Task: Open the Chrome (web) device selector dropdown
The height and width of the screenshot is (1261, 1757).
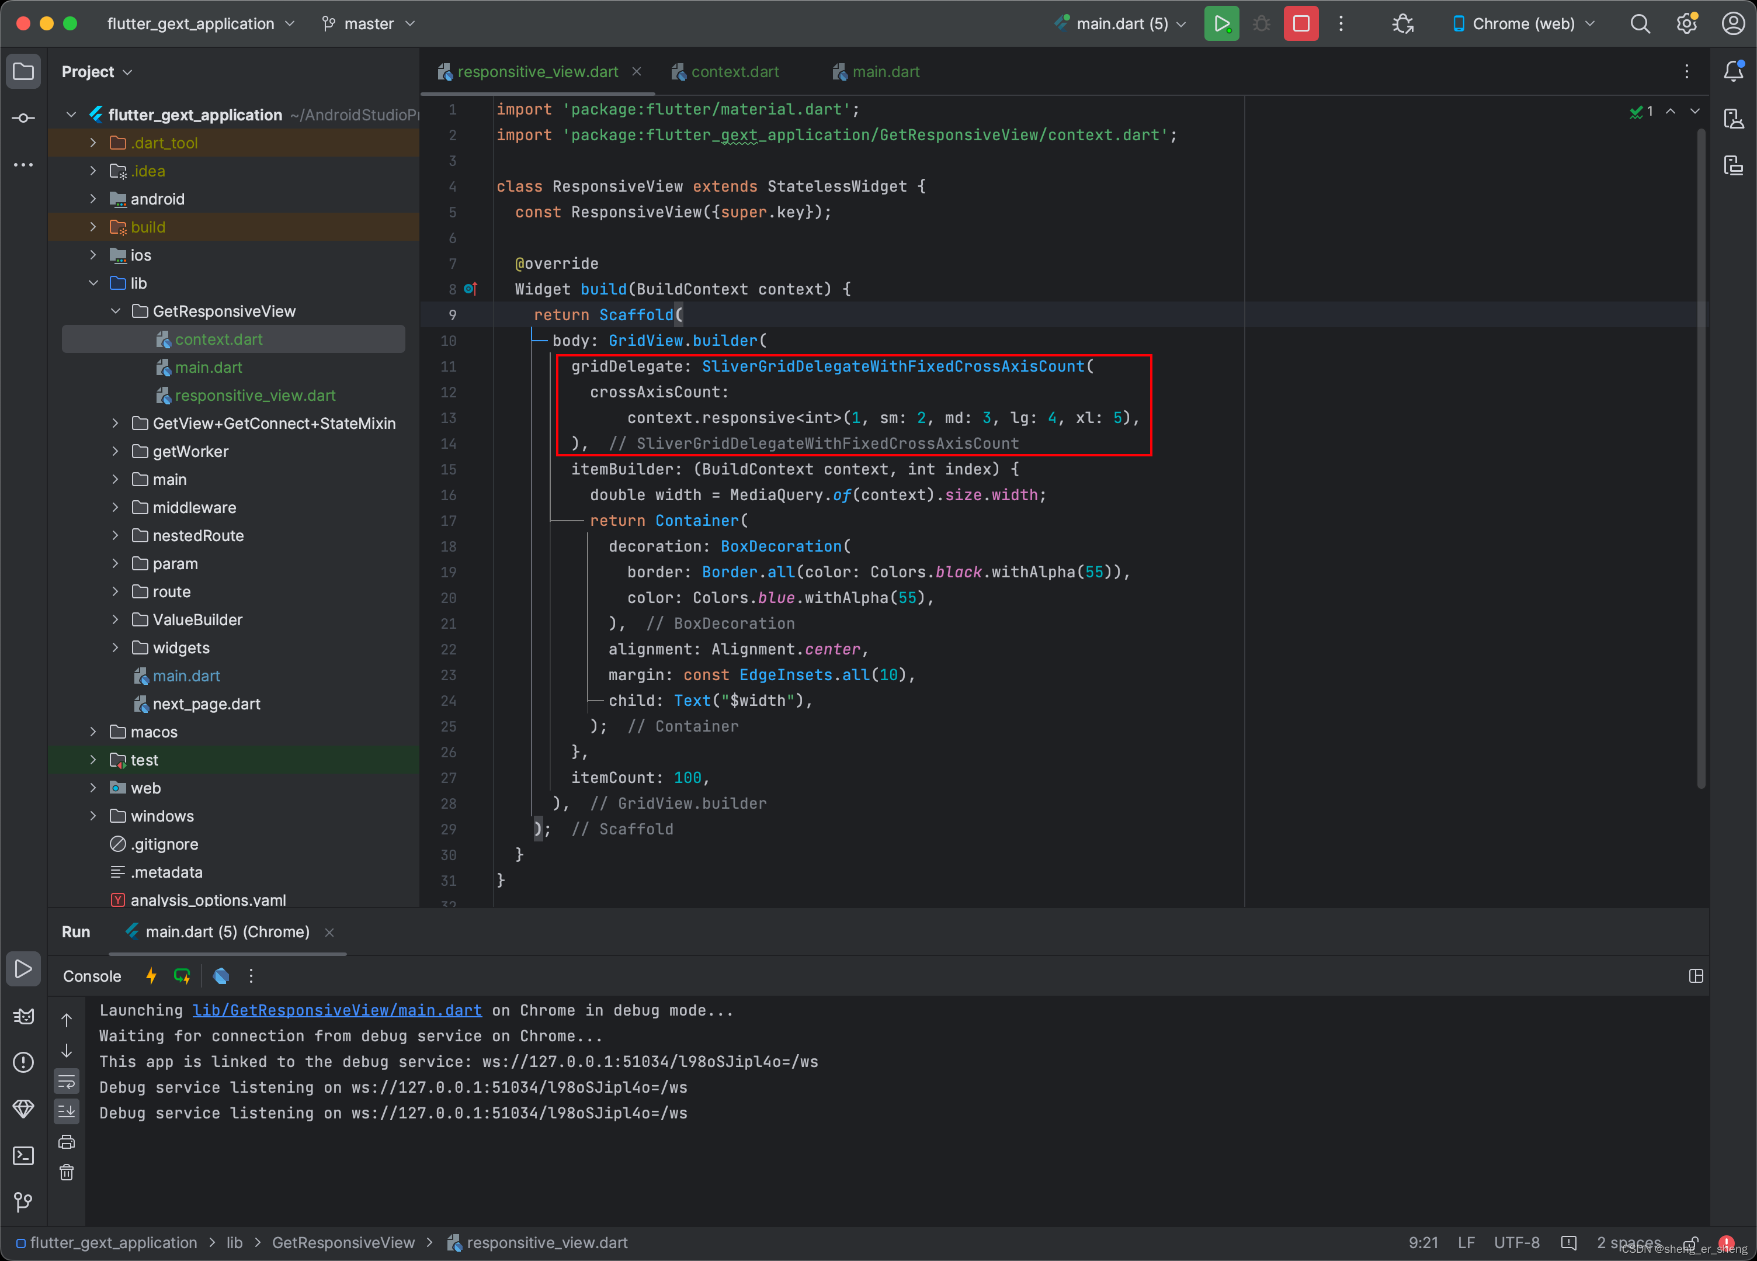Action: (1523, 24)
